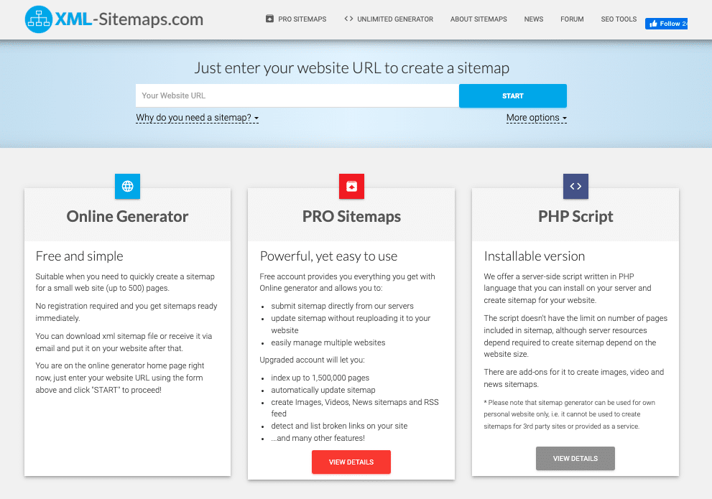Click 'Installable version' subheading
712x499 pixels.
tap(535, 256)
